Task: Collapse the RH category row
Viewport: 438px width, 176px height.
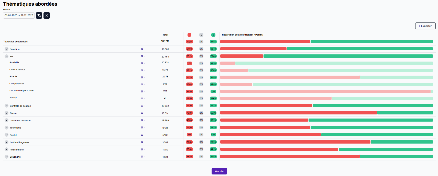Action: click(x=6, y=56)
